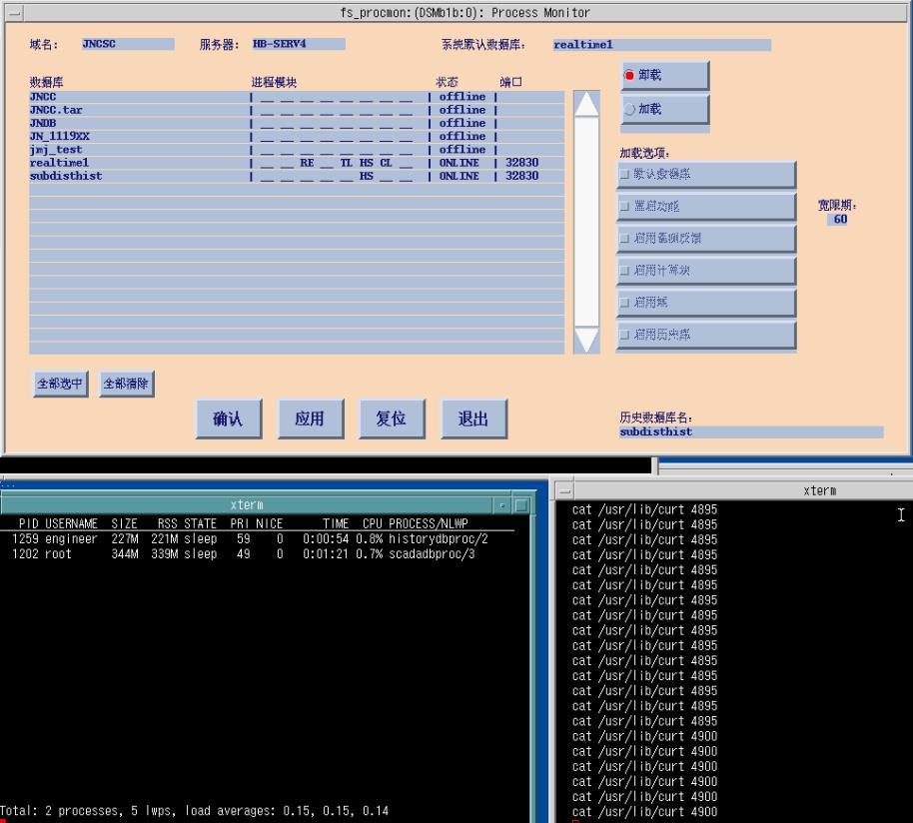Click the 全部清除 clear-all button
Image resolution: width=913 pixels, height=823 pixels.
coord(127,385)
